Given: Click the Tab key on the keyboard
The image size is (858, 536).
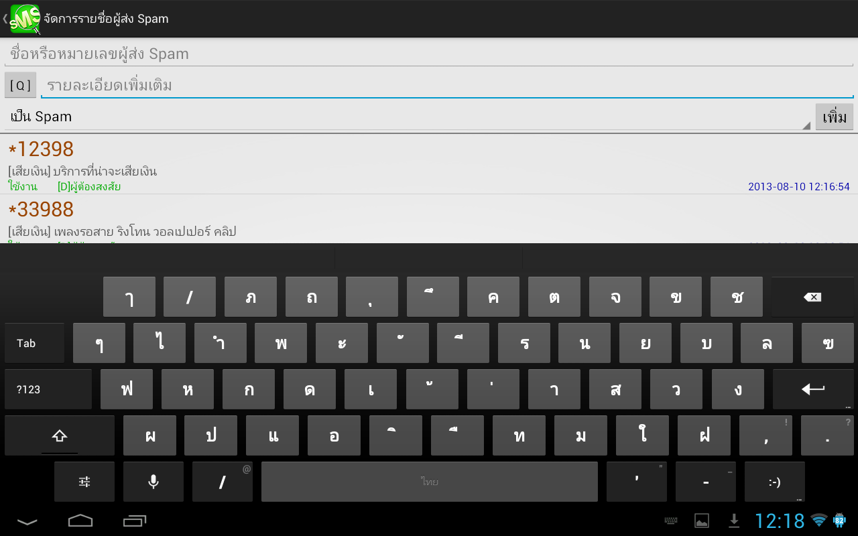Looking at the screenshot, I should coord(35,343).
